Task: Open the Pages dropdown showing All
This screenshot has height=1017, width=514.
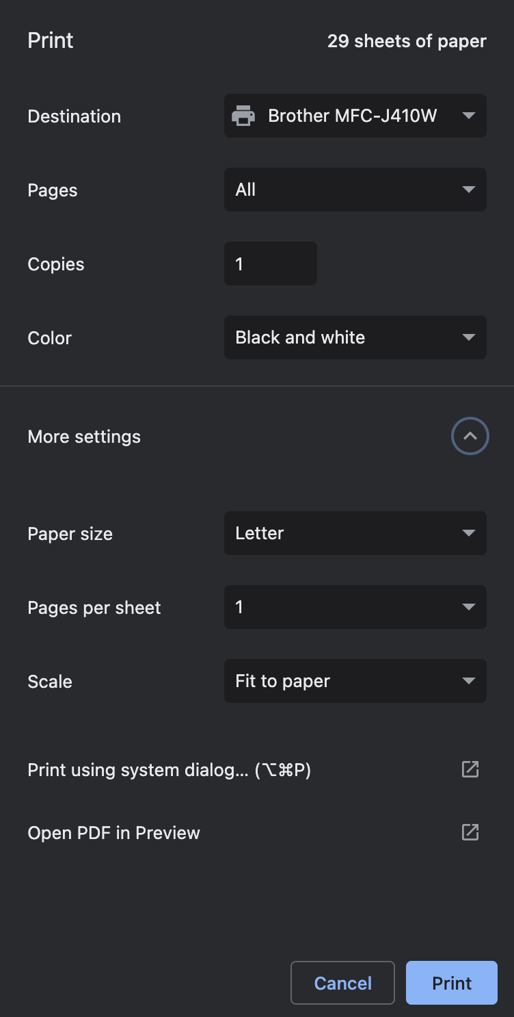Action: 342,190
